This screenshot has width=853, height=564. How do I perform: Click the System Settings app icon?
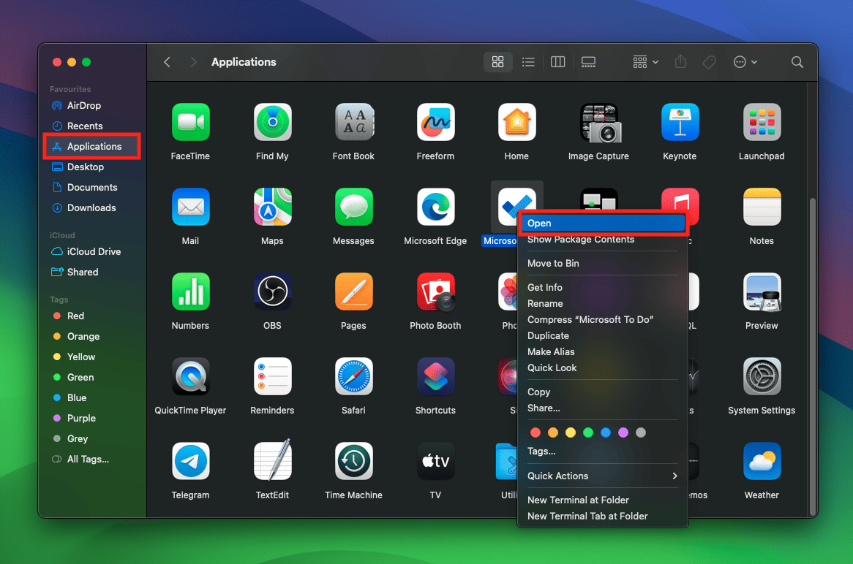pyautogui.click(x=762, y=376)
